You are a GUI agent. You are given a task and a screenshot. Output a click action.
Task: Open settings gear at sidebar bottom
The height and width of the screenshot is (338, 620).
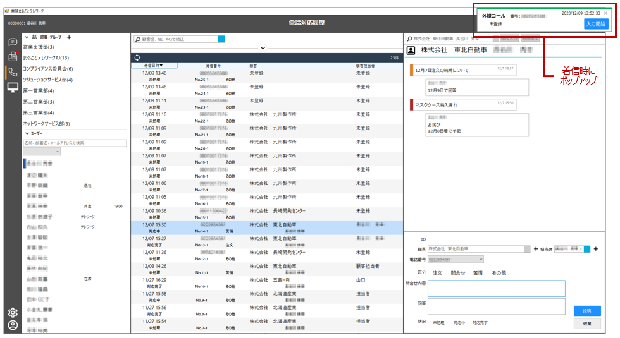(12, 312)
